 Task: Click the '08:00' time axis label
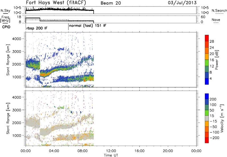coord(83,151)
